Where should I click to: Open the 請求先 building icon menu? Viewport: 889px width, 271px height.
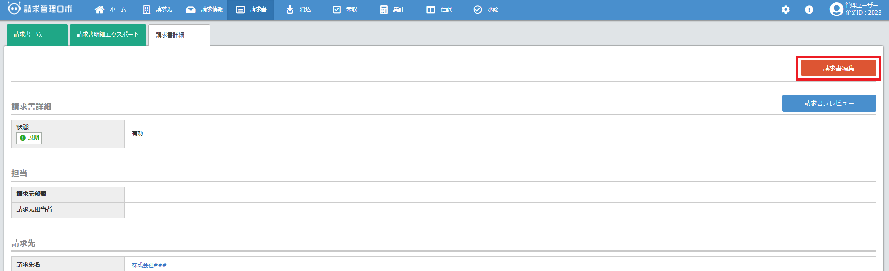157,9
